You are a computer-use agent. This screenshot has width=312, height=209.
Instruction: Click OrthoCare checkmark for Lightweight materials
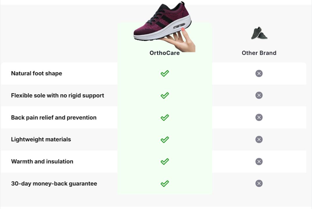(x=165, y=140)
